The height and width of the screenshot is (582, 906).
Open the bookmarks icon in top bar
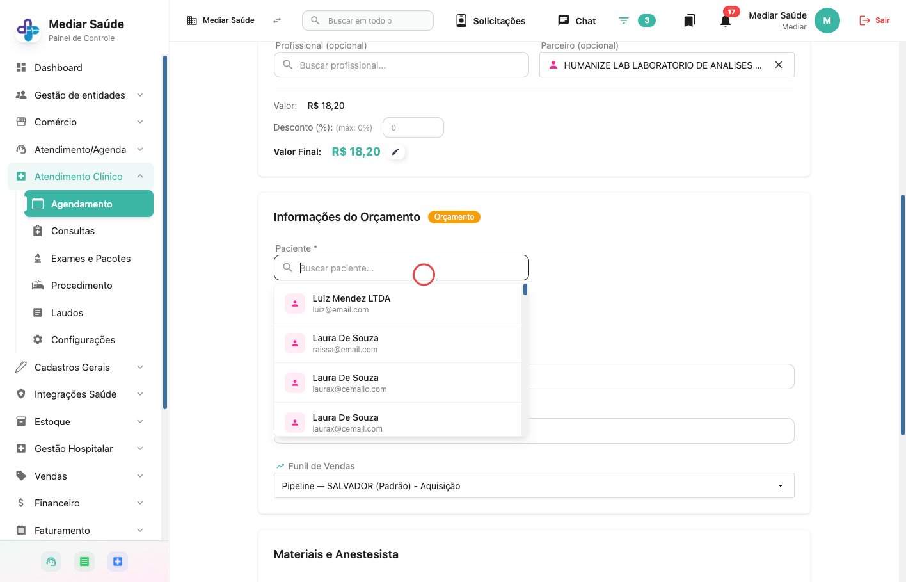(x=689, y=21)
